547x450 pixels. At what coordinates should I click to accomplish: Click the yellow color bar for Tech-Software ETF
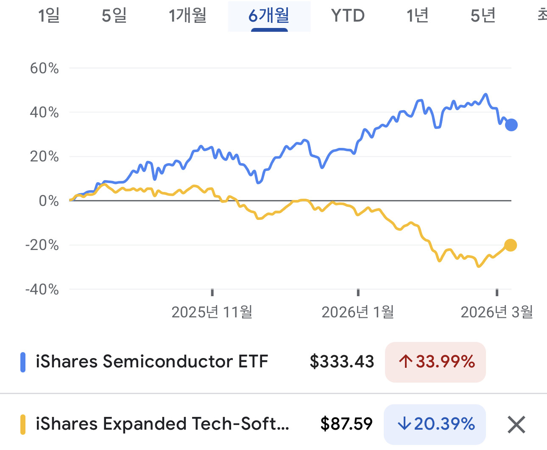(23, 425)
